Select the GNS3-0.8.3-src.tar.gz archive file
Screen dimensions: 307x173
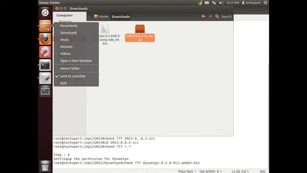coord(140,33)
